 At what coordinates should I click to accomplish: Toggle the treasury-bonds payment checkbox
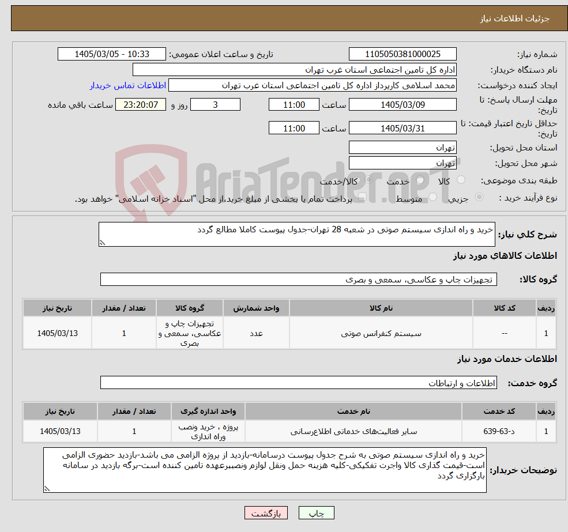click(x=362, y=197)
